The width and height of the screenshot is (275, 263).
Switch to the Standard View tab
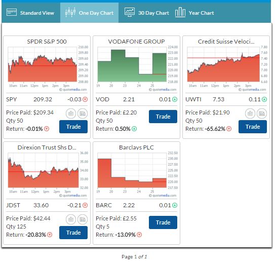tap(31, 13)
